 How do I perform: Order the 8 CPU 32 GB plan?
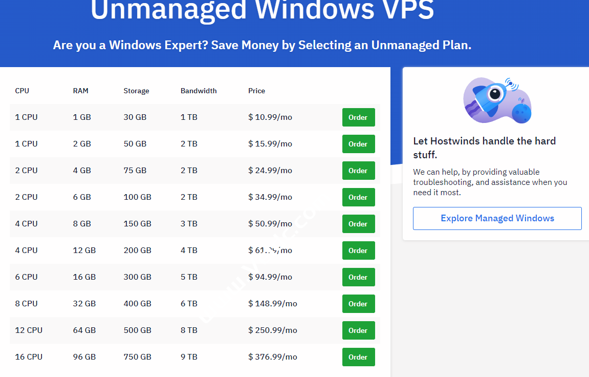tap(358, 304)
